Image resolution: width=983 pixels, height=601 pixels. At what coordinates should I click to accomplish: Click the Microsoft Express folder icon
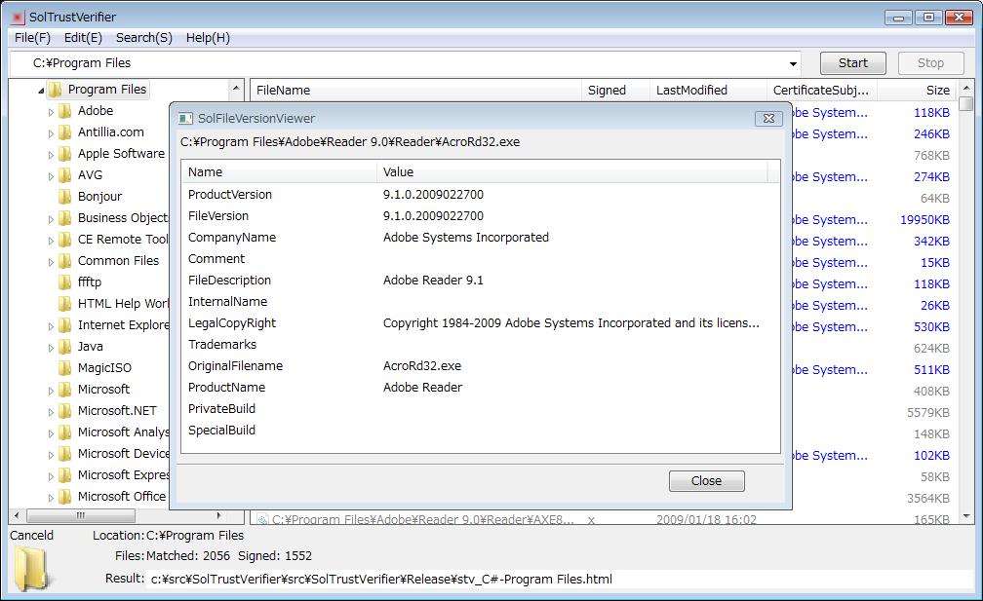pos(65,475)
